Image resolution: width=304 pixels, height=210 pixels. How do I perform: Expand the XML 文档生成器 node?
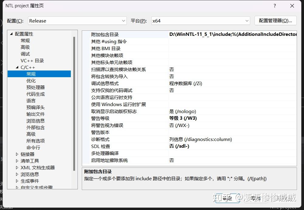(16, 167)
